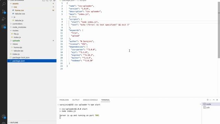Viewport: 220px width, 124px height.
Task: Launch a new terminal with plus icon
Action: [208, 100]
